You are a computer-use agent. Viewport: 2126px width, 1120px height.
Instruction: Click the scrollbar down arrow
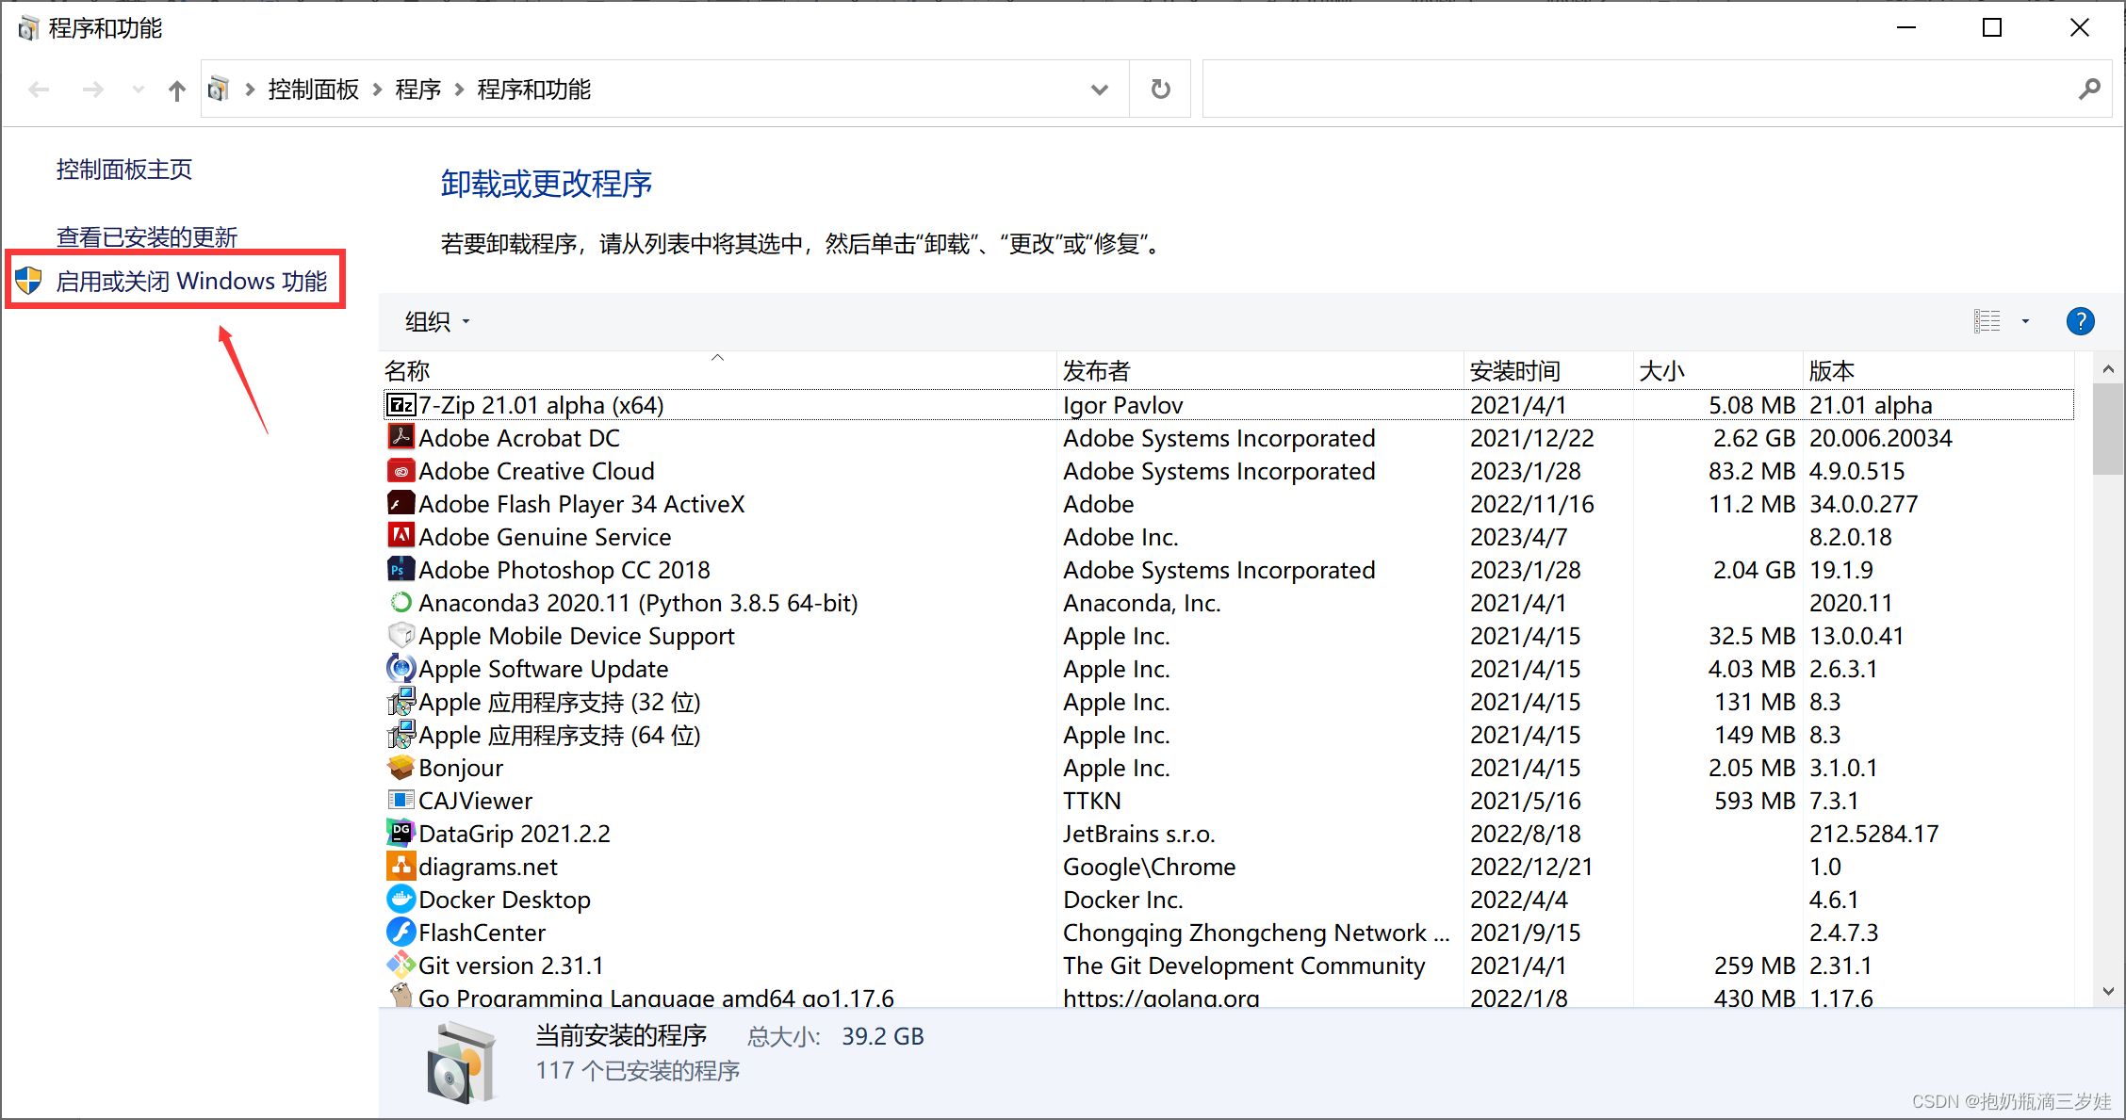tap(2108, 991)
